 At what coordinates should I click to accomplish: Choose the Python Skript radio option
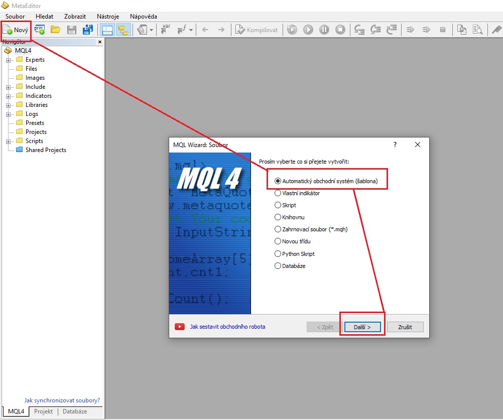tap(278, 254)
